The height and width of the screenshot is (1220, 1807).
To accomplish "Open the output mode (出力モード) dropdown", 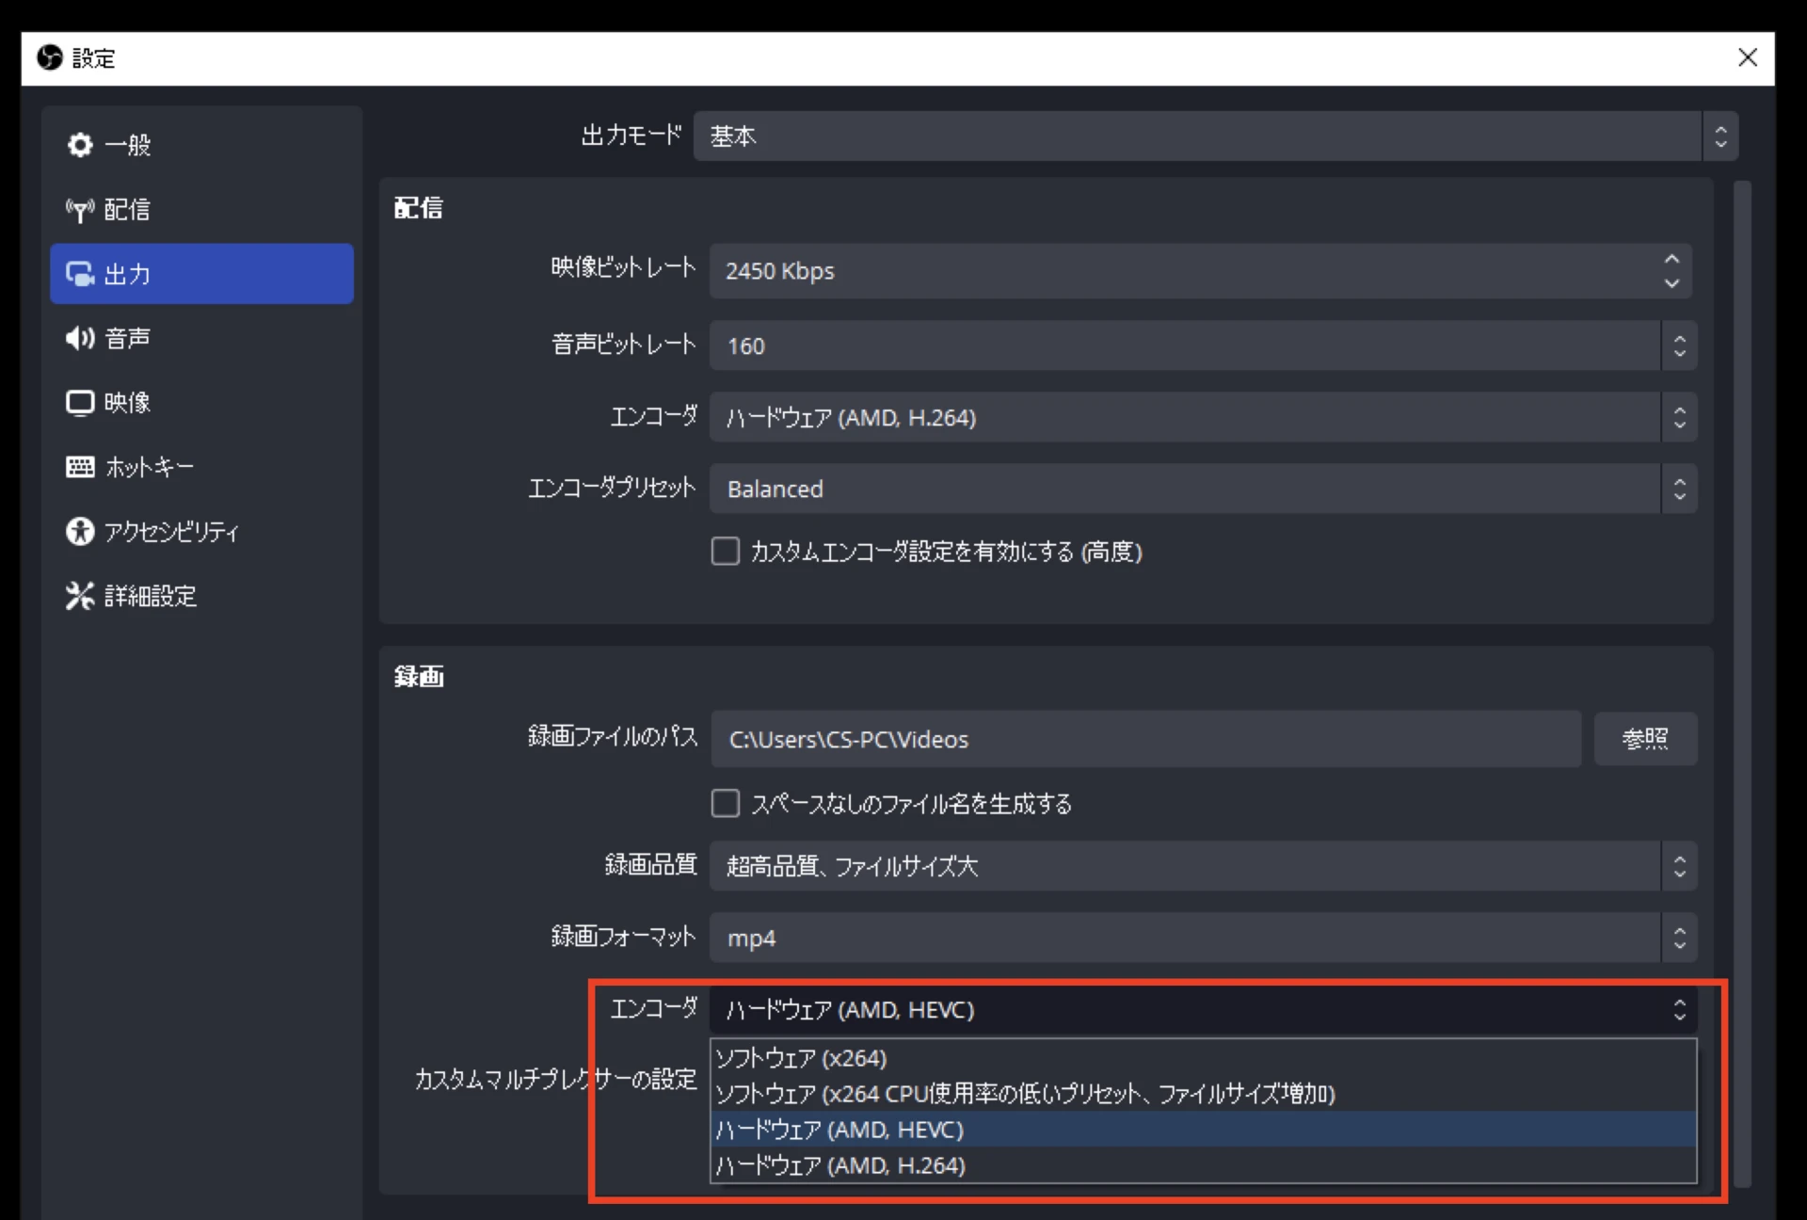I will click(x=1214, y=136).
